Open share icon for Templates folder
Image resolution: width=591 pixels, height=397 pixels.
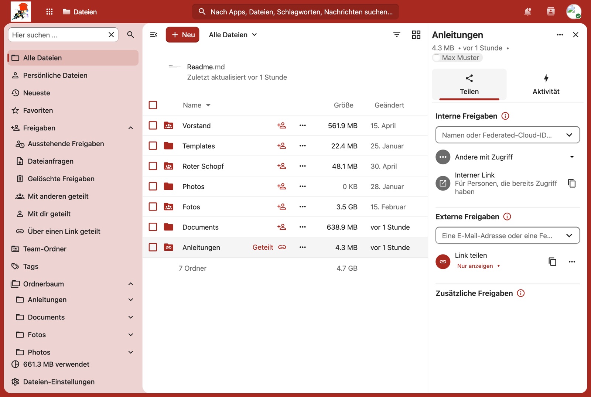(x=281, y=146)
